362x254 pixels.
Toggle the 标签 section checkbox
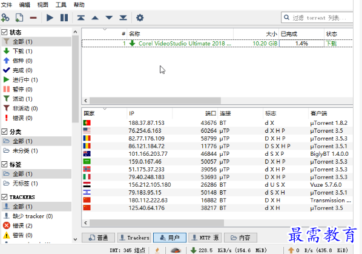[x=4, y=164]
